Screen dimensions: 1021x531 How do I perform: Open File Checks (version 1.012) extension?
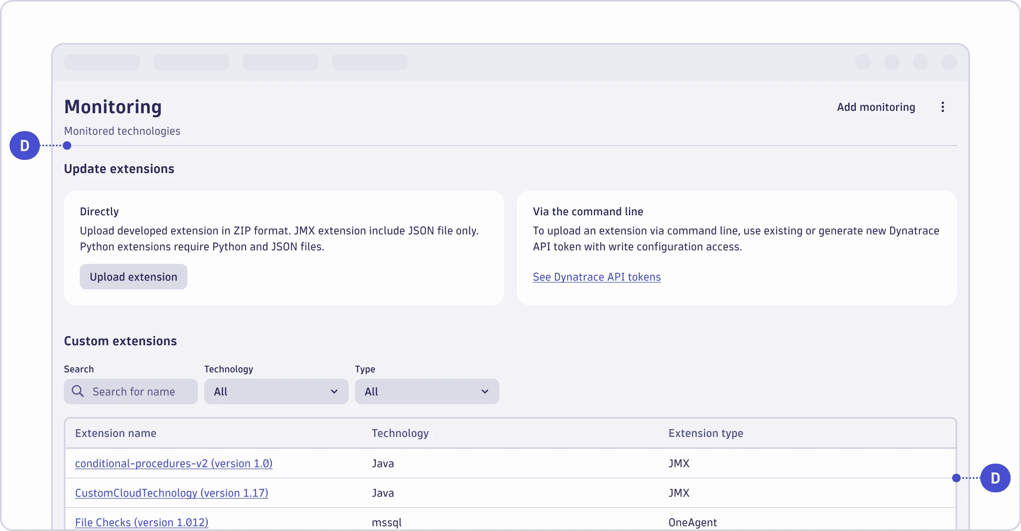point(142,522)
